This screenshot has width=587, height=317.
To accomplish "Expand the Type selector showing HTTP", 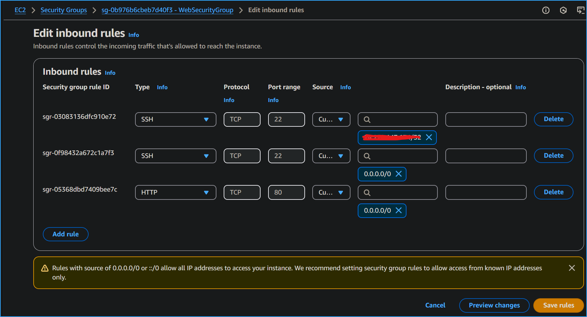I will [175, 192].
